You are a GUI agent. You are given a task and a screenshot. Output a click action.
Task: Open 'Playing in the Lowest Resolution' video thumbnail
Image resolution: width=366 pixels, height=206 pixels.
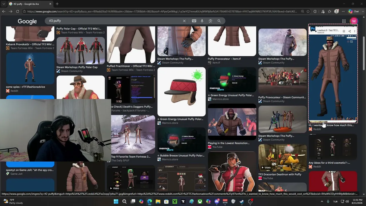232,122
